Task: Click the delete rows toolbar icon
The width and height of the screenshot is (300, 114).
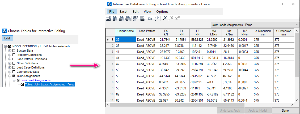Action: (x=136, y=19)
